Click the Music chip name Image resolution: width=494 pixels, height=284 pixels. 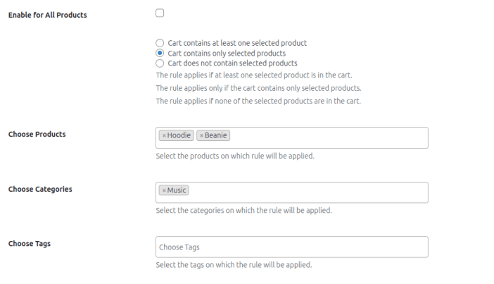[x=177, y=190]
